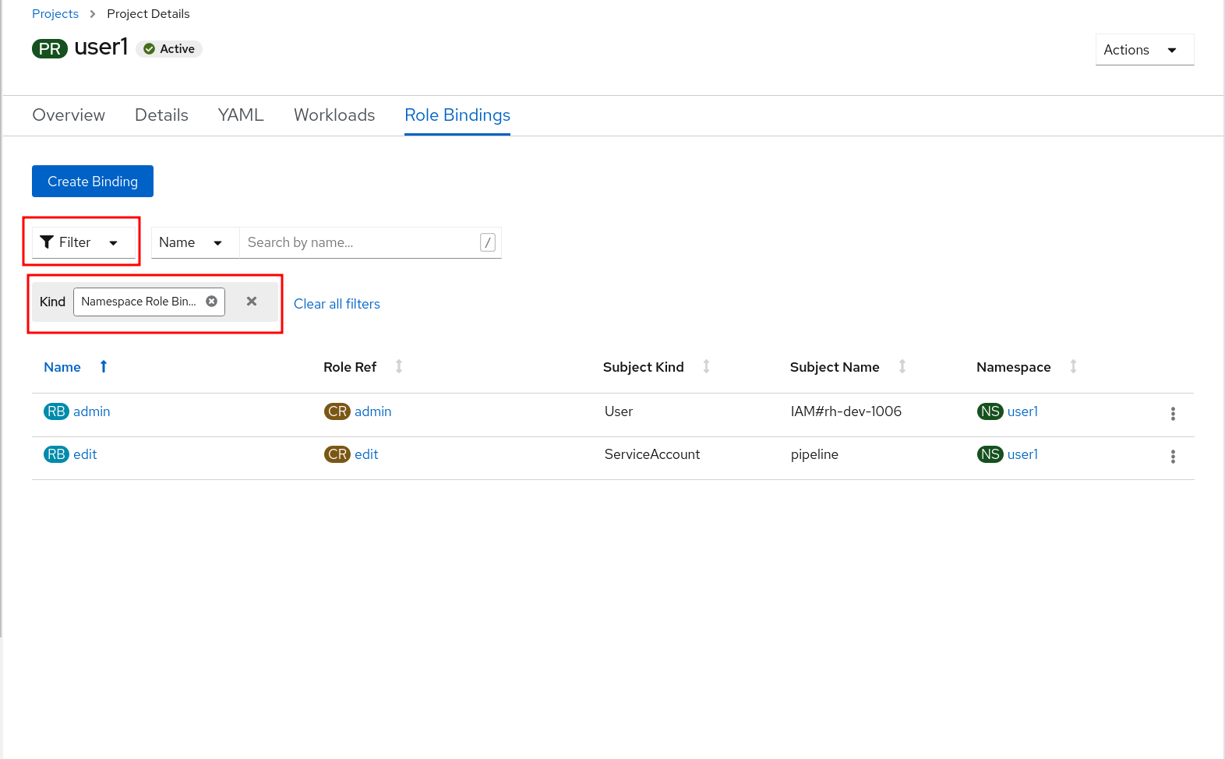Close the Kind filter group
This screenshot has width=1225, height=759.
point(252,302)
